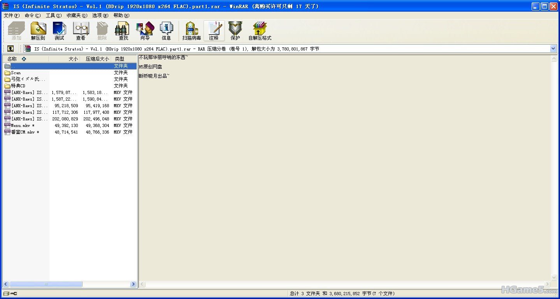Screen dimensions: 560x299
Task: Click the file list horizontal scrollbar thumb
Action: coord(46,284)
